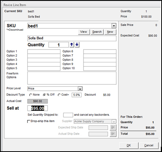The width and height of the screenshot is (162, 152).
Task: Click the Option 1 input field
Action: coord(44,51)
